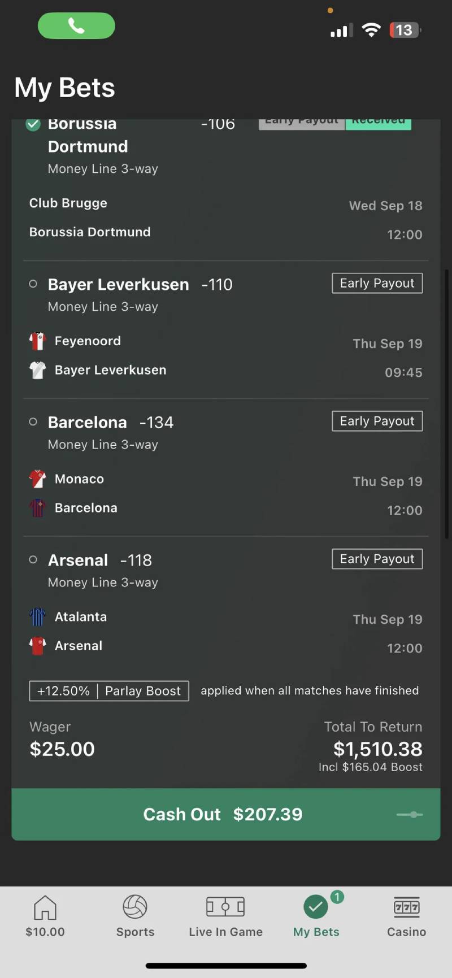Open the My Bets tab

(x=316, y=916)
